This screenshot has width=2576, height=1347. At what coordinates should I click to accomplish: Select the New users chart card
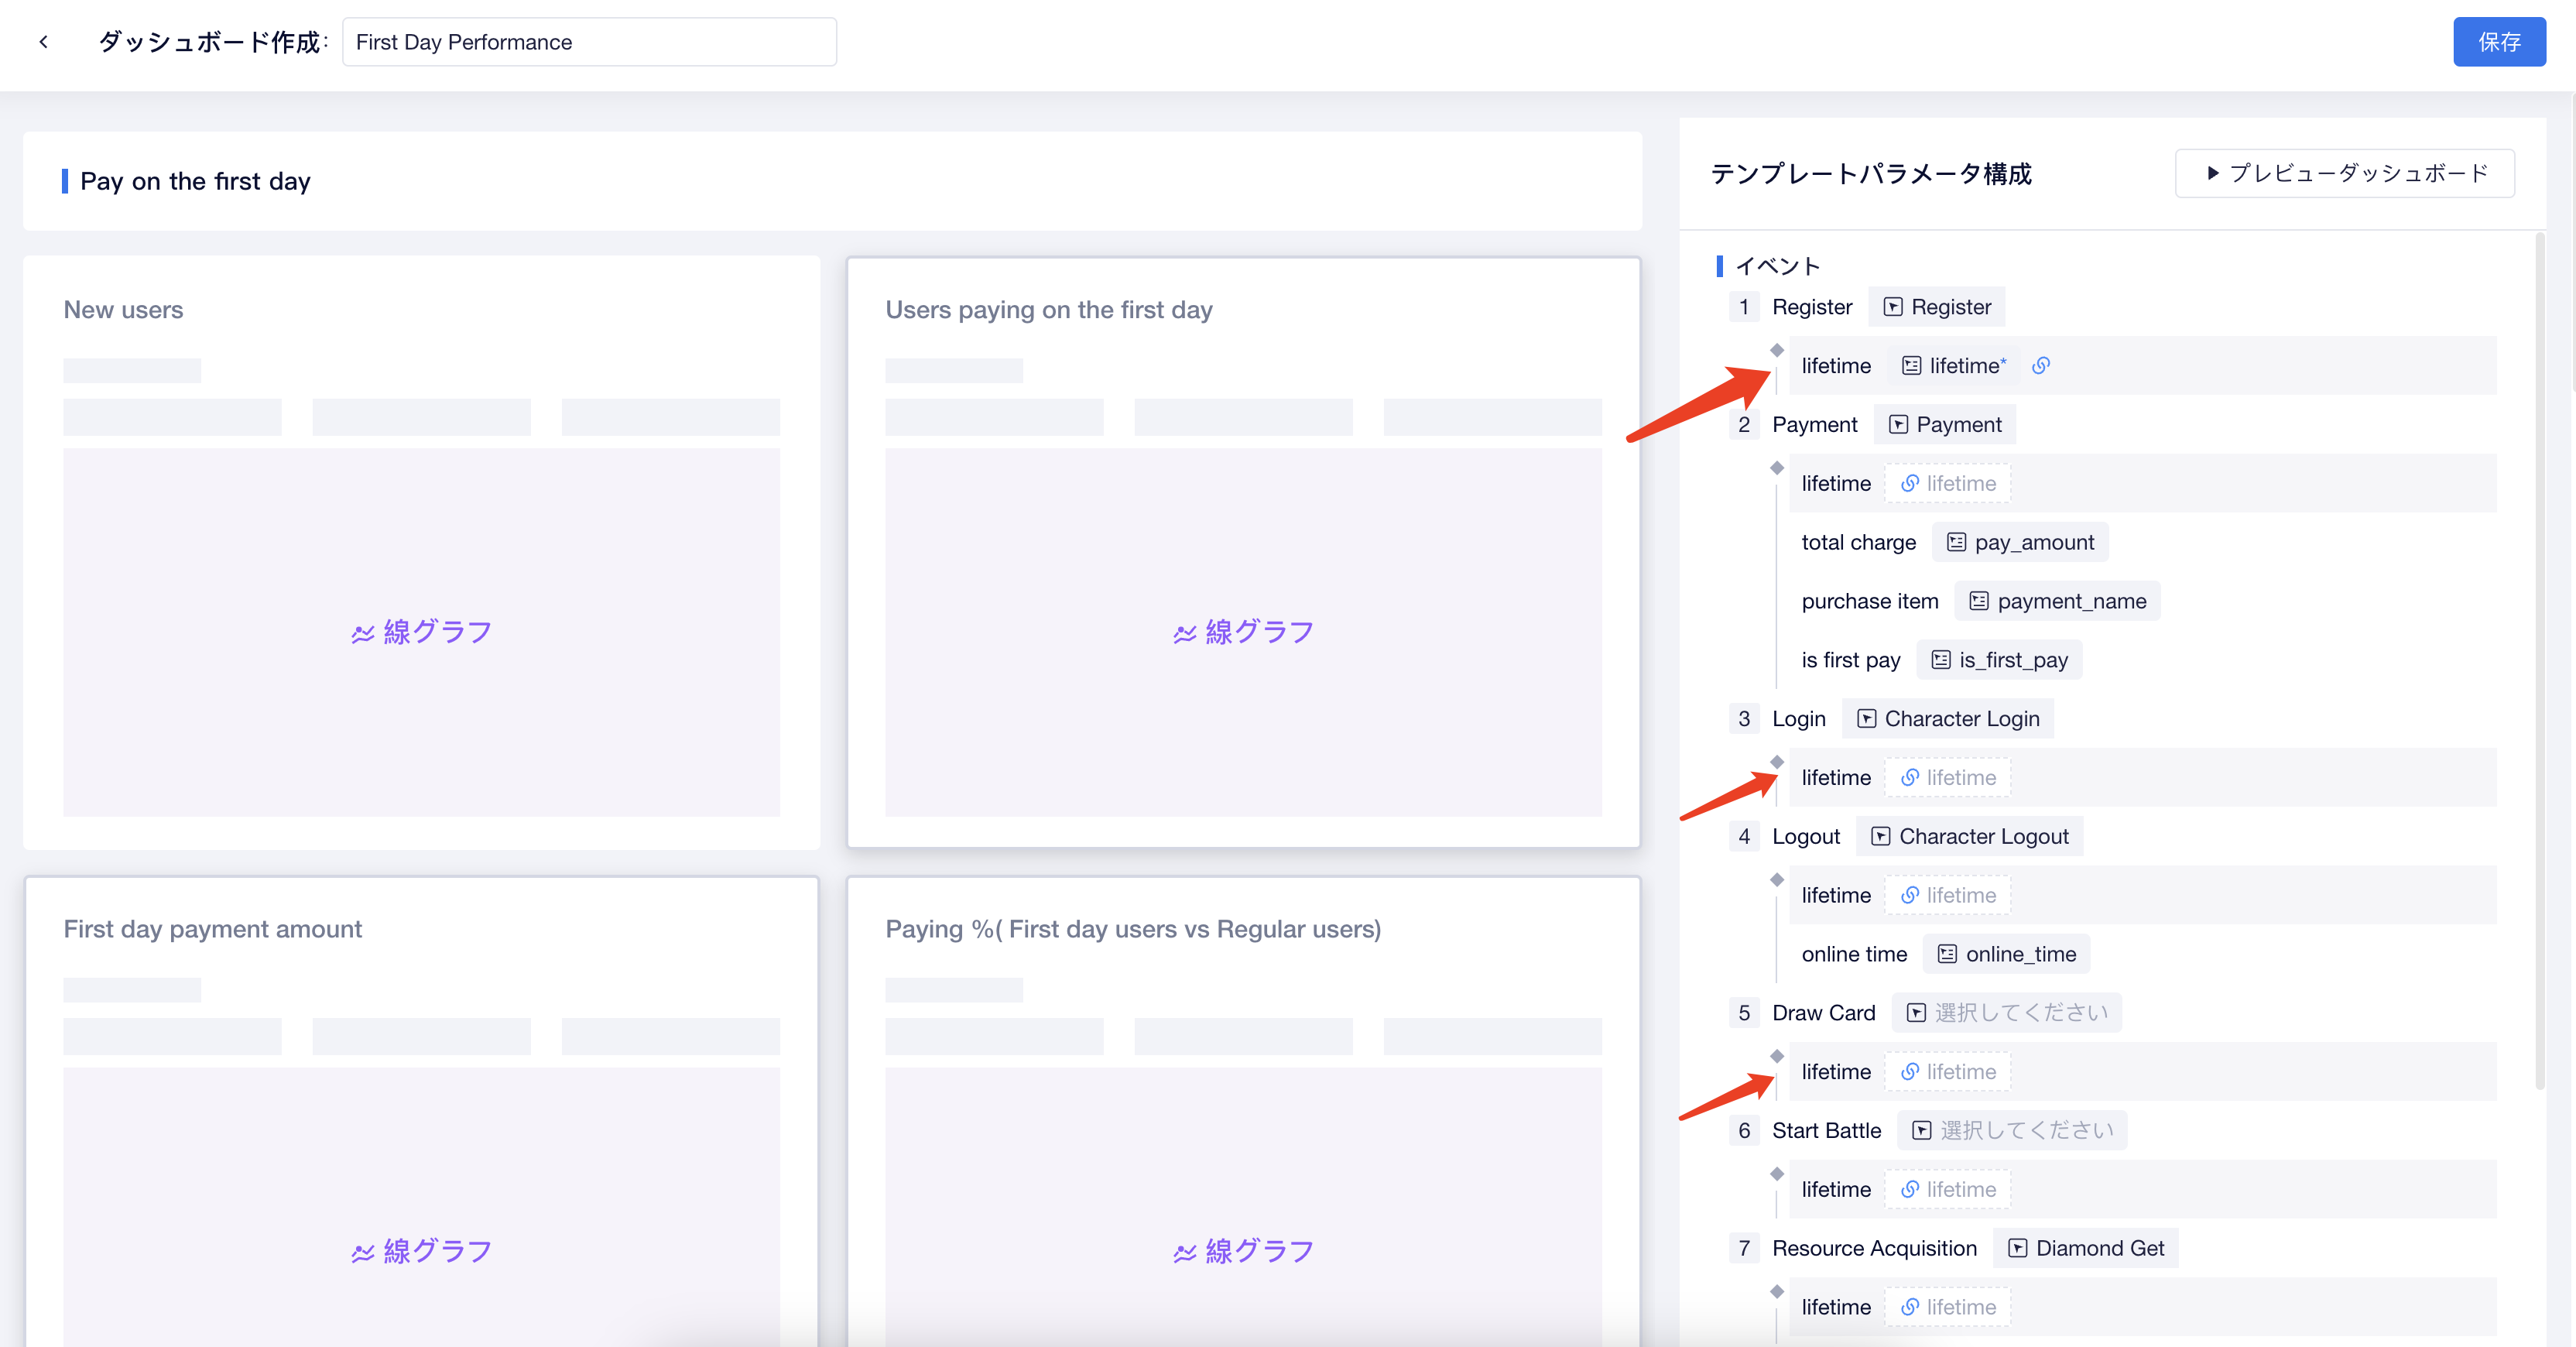click(421, 553)
